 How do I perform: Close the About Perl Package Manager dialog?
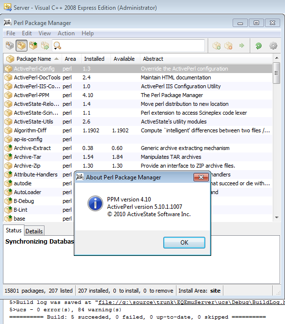click(201, 177)
